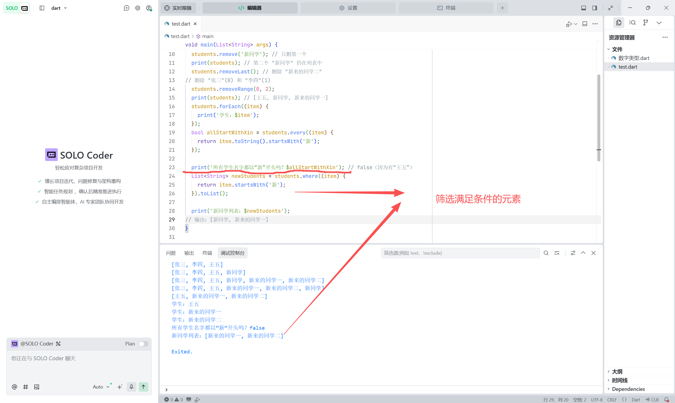Click the clear debug console icon
The height and width of the screenshot is (403, 675).
pyautogui.click(x=557, y=253)
